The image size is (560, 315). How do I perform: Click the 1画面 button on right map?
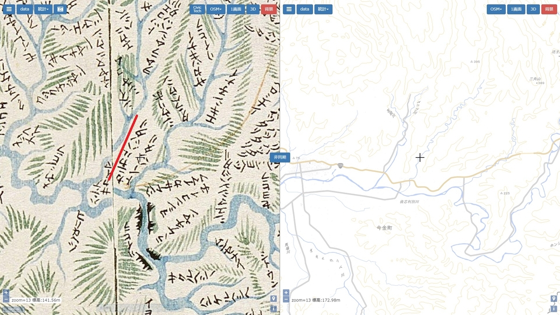(516, 9)
